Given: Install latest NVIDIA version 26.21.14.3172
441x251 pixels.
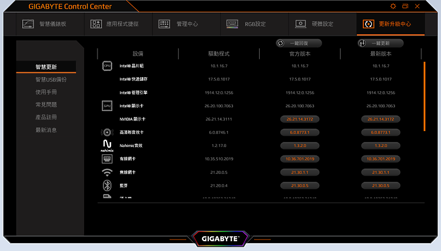Looking at the screenshot, I should click(381, 119).
